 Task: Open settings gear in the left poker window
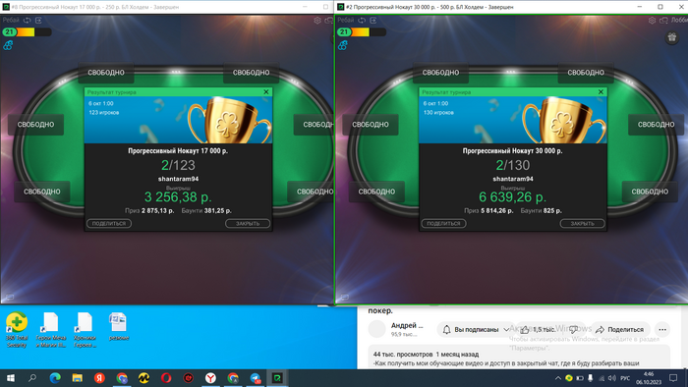(317, 21)
